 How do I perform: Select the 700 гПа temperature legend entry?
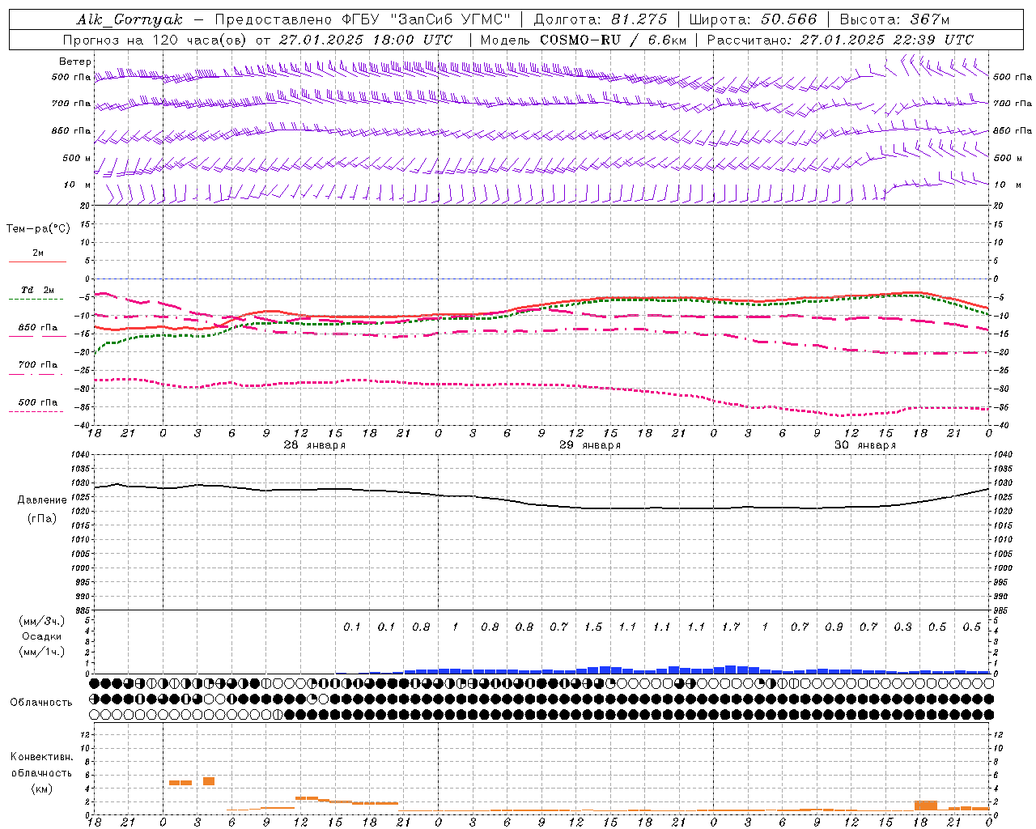click(x=37, y=365)
